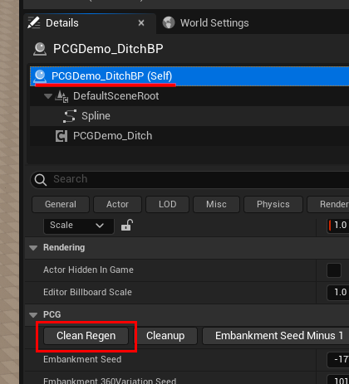Enable Actor Hidden In Game checkbox

click(334, 270)
